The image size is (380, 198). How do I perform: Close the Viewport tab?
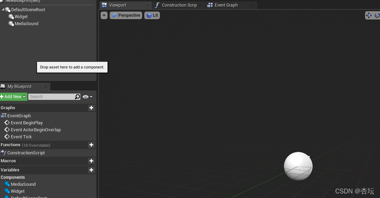[x=147, y=5]
